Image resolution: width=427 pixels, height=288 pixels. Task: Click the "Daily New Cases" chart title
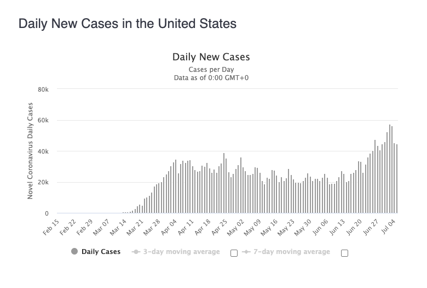click(x=211, y=57)
